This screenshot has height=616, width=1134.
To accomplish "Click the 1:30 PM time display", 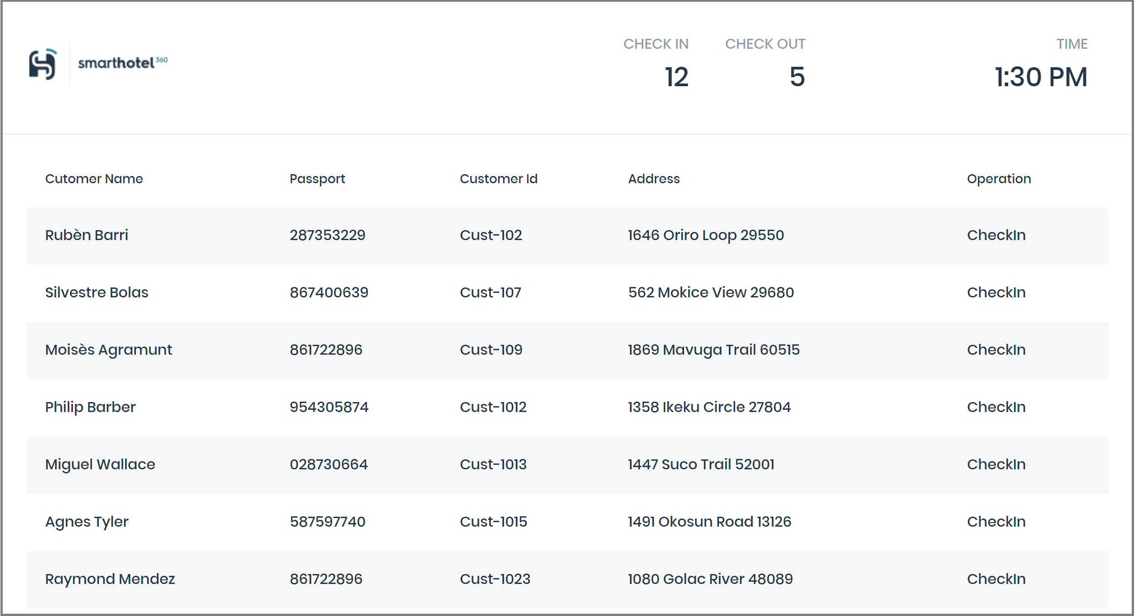I will click(1041, 77).
